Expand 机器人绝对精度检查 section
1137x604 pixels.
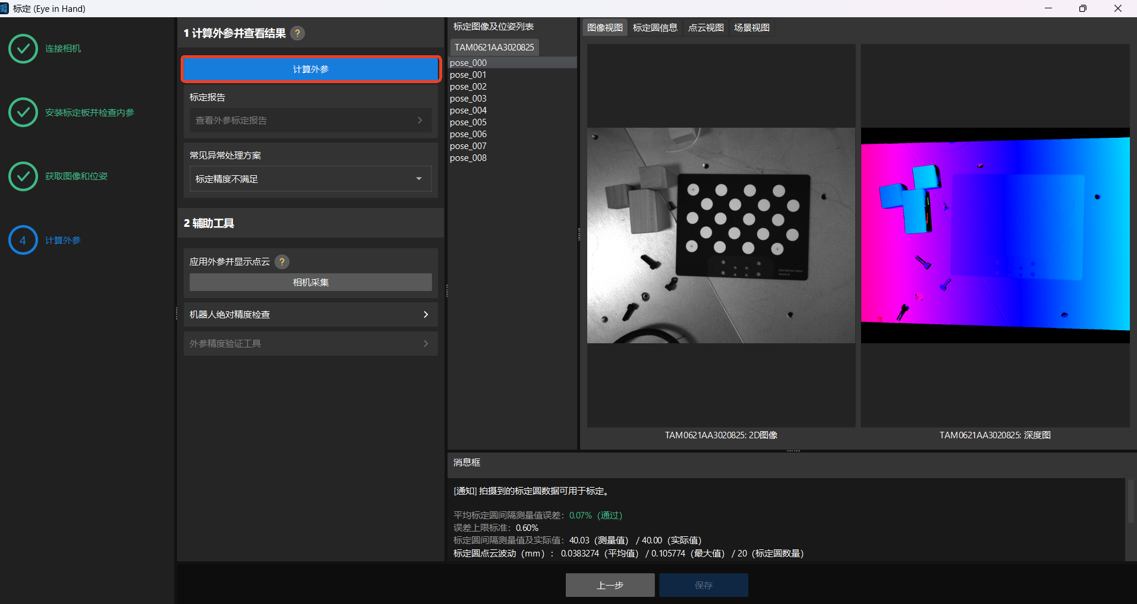coord(310,315)
